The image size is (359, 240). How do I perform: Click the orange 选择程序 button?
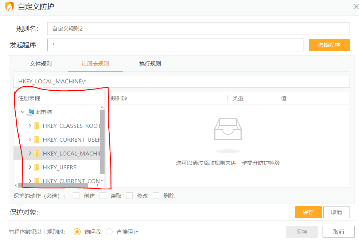[x=329, y=45]
